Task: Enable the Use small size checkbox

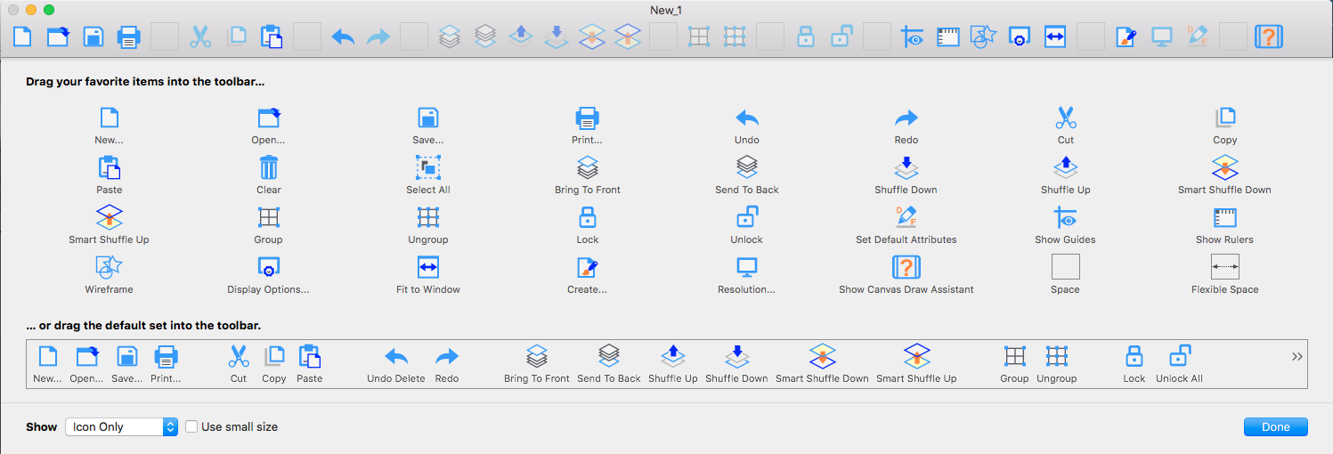Action: coord(191,427)
